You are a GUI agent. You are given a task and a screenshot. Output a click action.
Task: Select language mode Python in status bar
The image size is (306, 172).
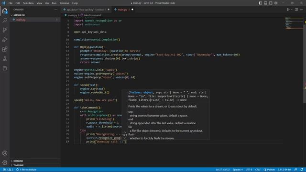pos(269,170)
